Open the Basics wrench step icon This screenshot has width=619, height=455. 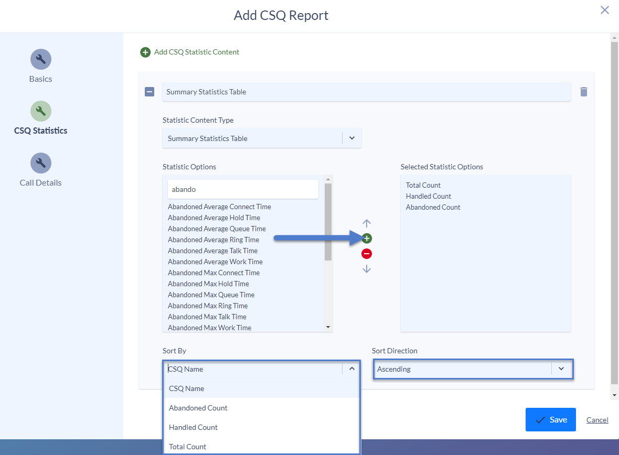(x=41, y=59)
